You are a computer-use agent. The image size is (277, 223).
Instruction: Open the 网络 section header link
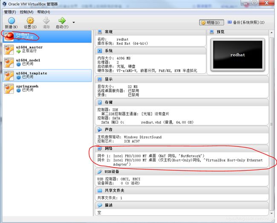click(x=109, y=149)
